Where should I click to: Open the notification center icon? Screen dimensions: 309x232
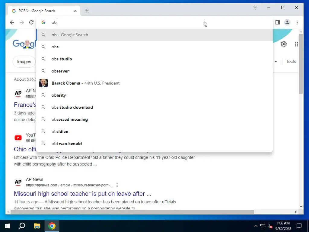(x=299, y=226)
